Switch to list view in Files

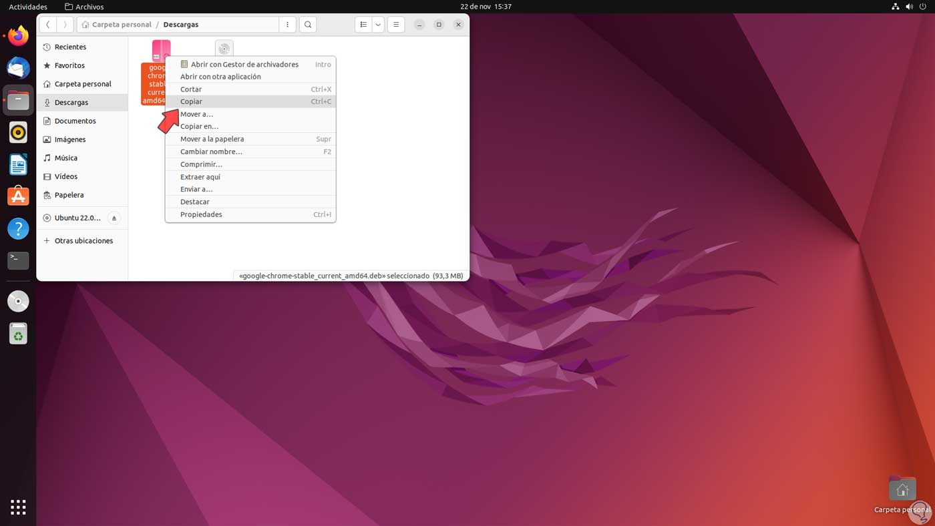[x=363, y=24]
